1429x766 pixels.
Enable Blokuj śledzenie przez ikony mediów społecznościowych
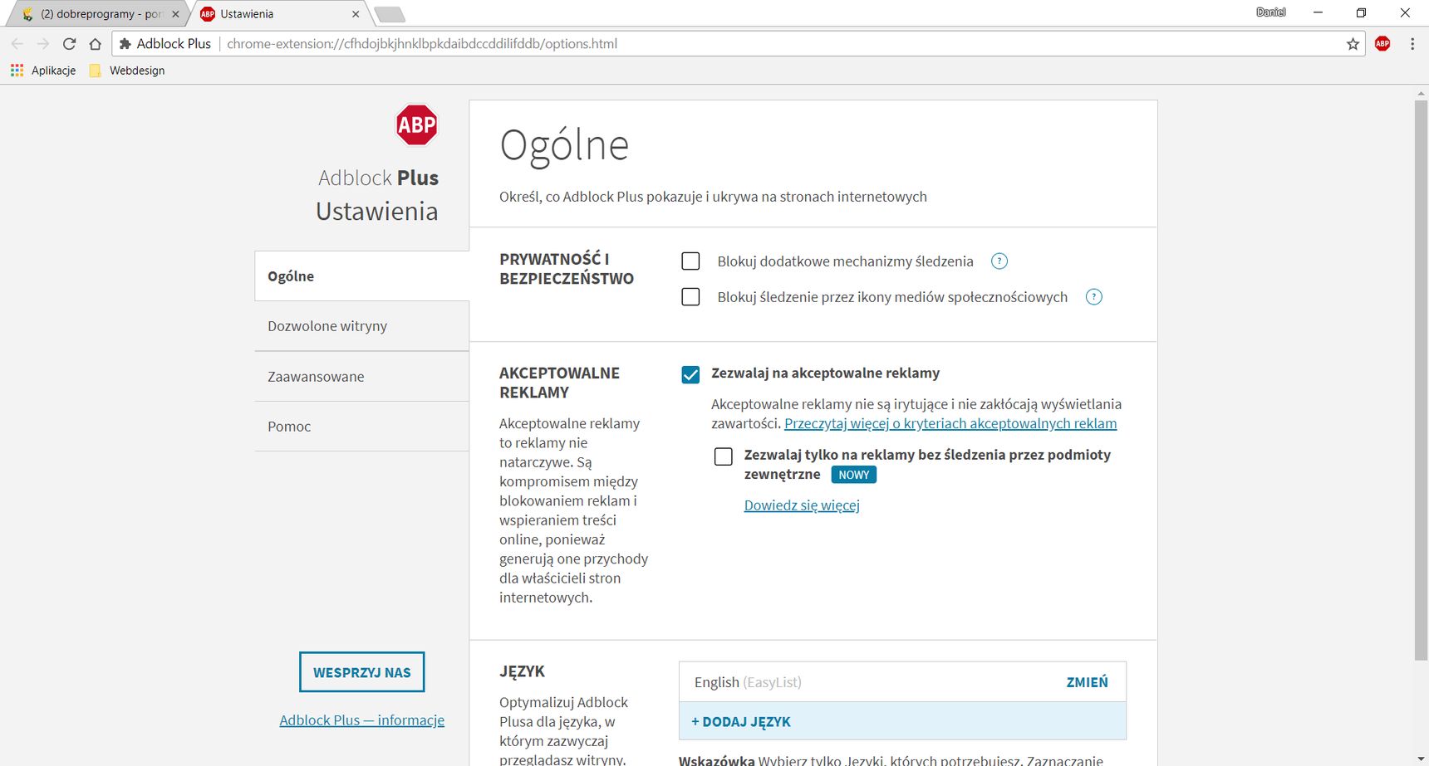[690, 297]
